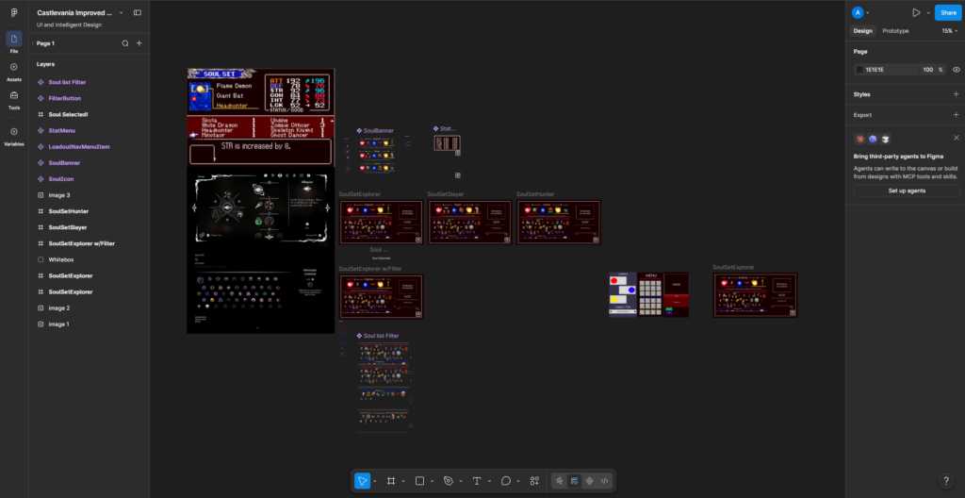Click the white cube agent icon in banner
Image resolution: width=965 pixels, height=498 pixels.
click(886, 139)
